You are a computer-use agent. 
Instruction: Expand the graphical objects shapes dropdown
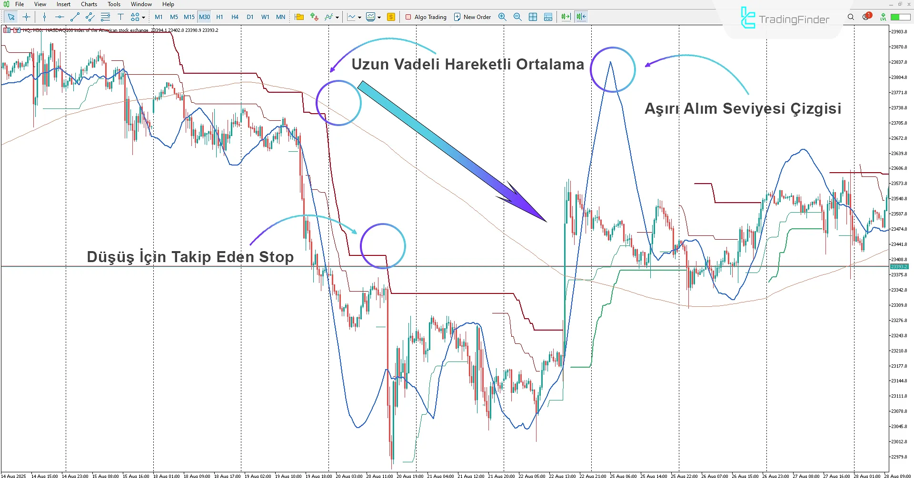[x=143, y=18]
